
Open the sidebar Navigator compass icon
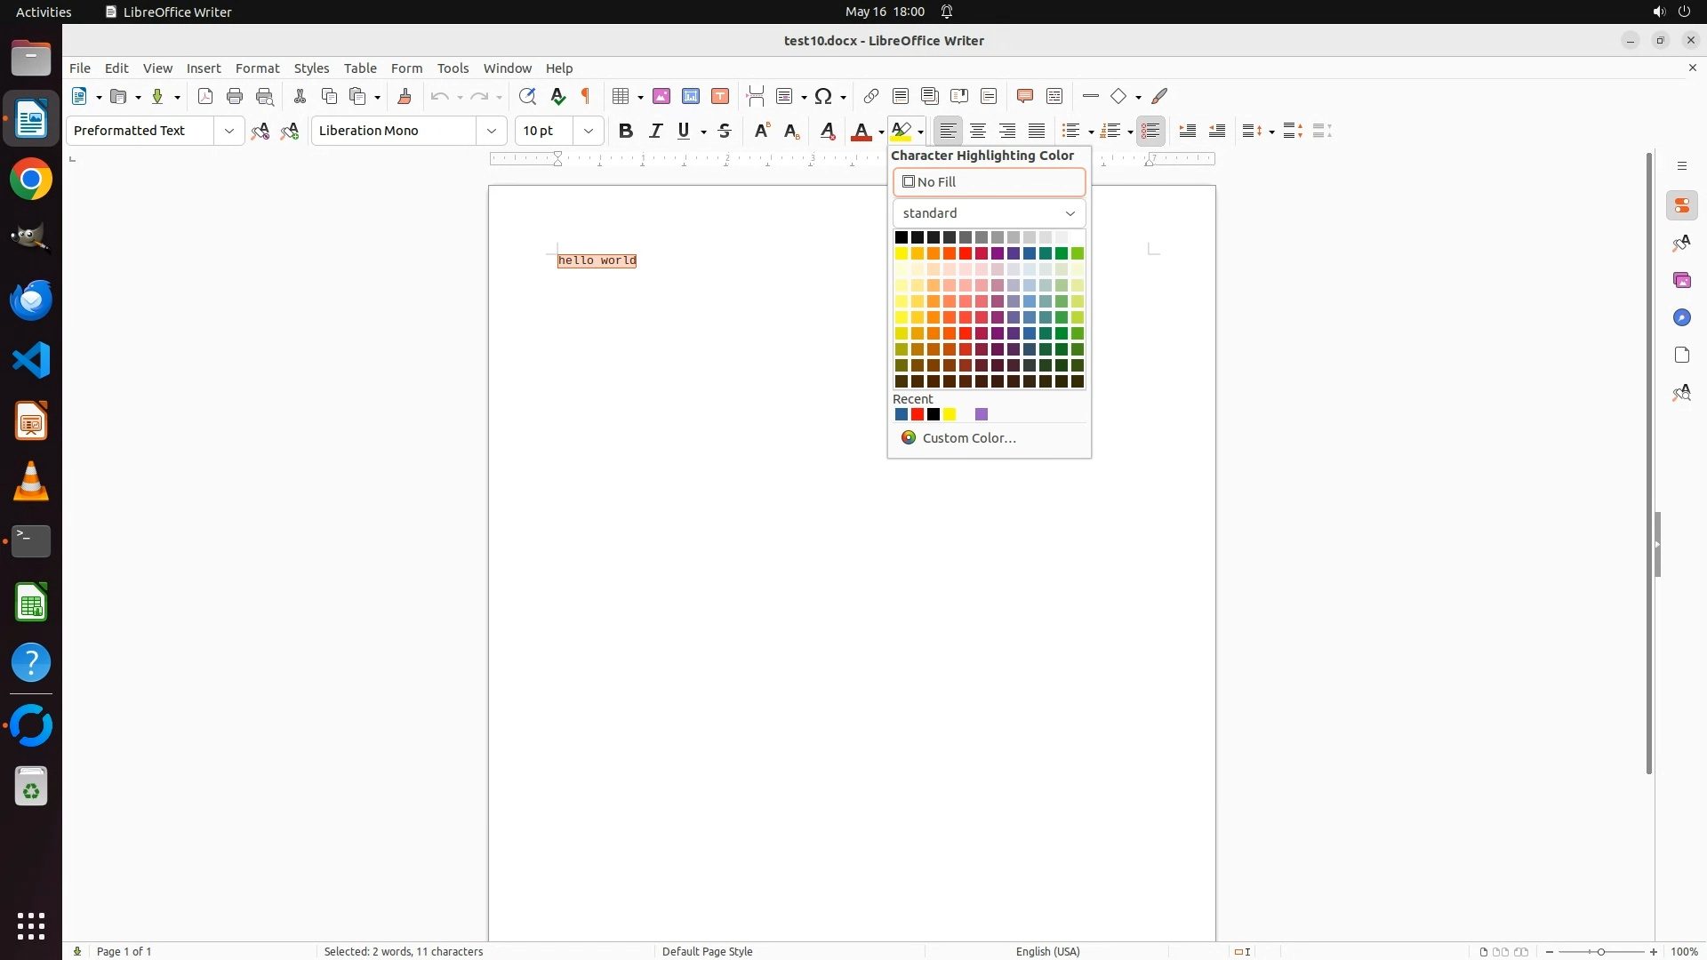coord(1681,318)
